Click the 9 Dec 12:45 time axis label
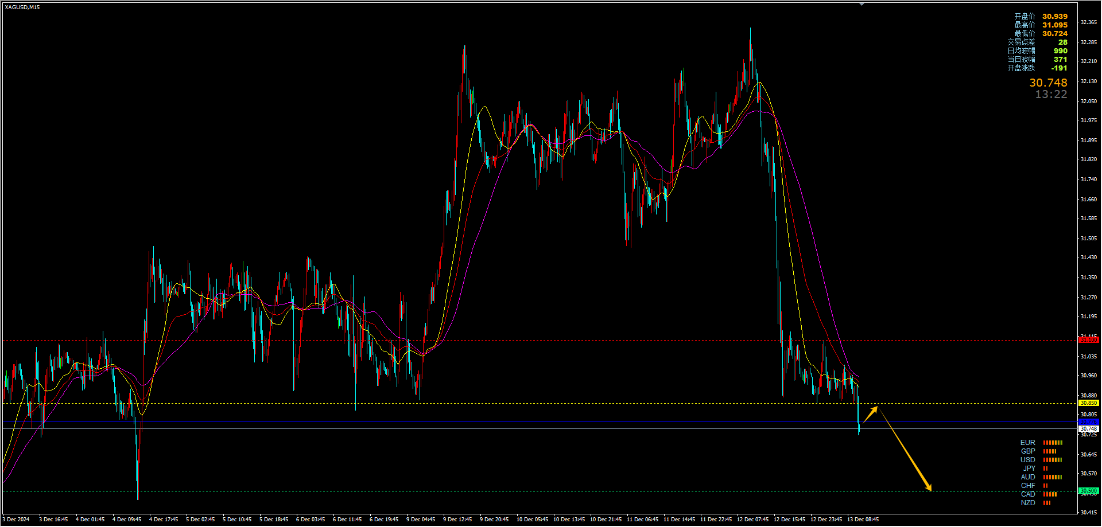1102x527 pixels. (x=457, y=520)
